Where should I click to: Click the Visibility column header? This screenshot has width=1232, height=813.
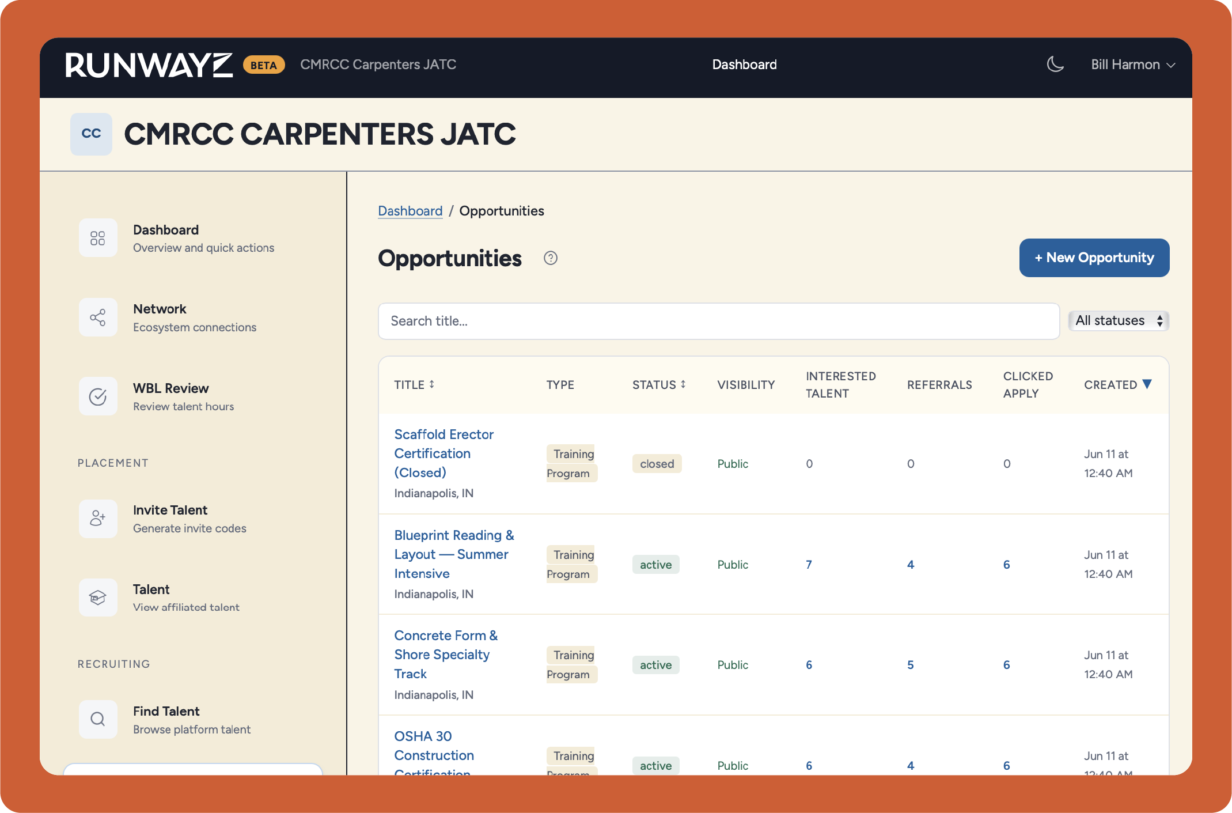coord(746,384)
